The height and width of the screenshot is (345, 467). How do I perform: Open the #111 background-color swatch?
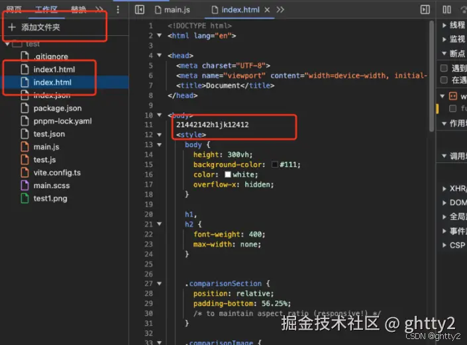(x=275, y=164)
